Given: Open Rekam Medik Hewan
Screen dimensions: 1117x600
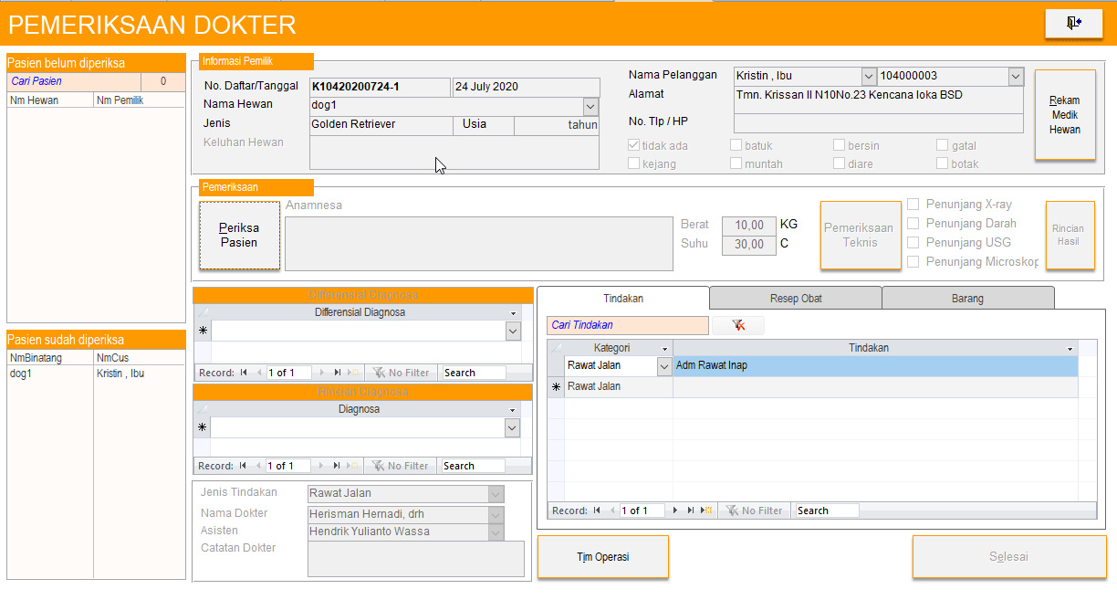Looking at the screenshot, I should click(x=1065, y=115).
